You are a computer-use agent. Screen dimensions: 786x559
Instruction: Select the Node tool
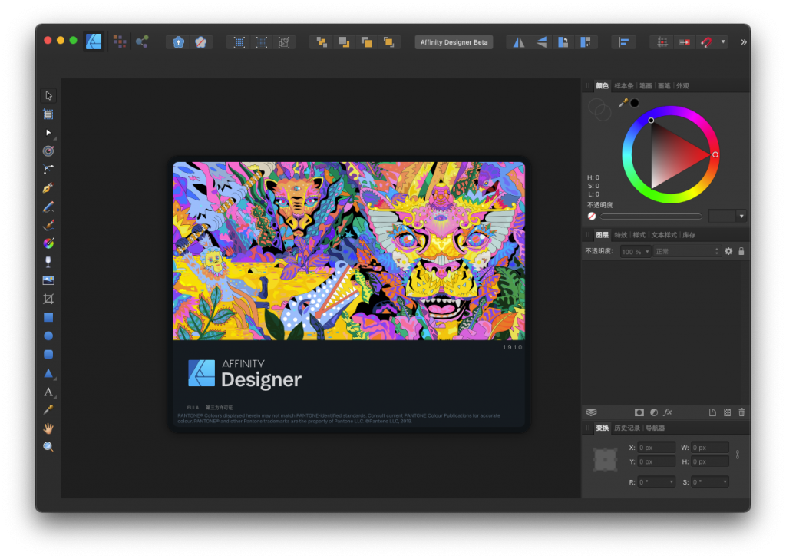tap(48, 133)
